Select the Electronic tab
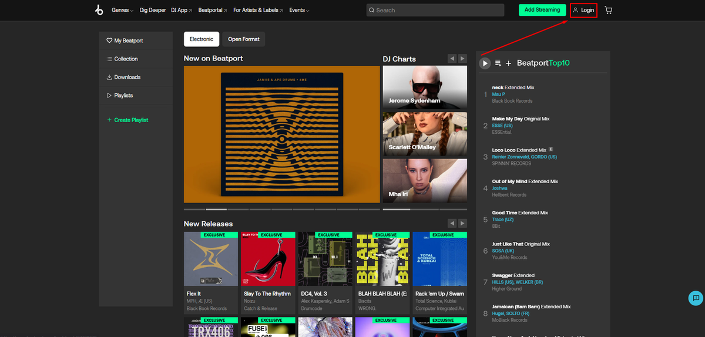The image size is (705, 337). click(202, 39)
